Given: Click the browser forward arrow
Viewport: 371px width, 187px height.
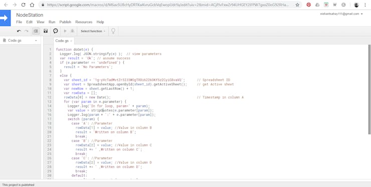Looking at the screenshot, I should coord(15,5).
